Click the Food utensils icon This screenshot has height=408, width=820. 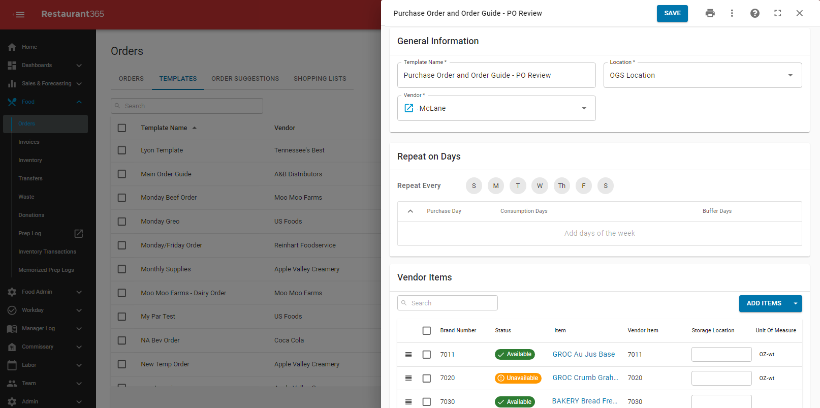pyautogui.click(x=12, y=102)
